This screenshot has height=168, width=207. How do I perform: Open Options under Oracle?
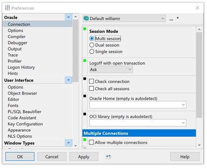(15, 30)
